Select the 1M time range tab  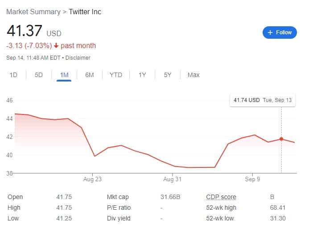[64, 75]
